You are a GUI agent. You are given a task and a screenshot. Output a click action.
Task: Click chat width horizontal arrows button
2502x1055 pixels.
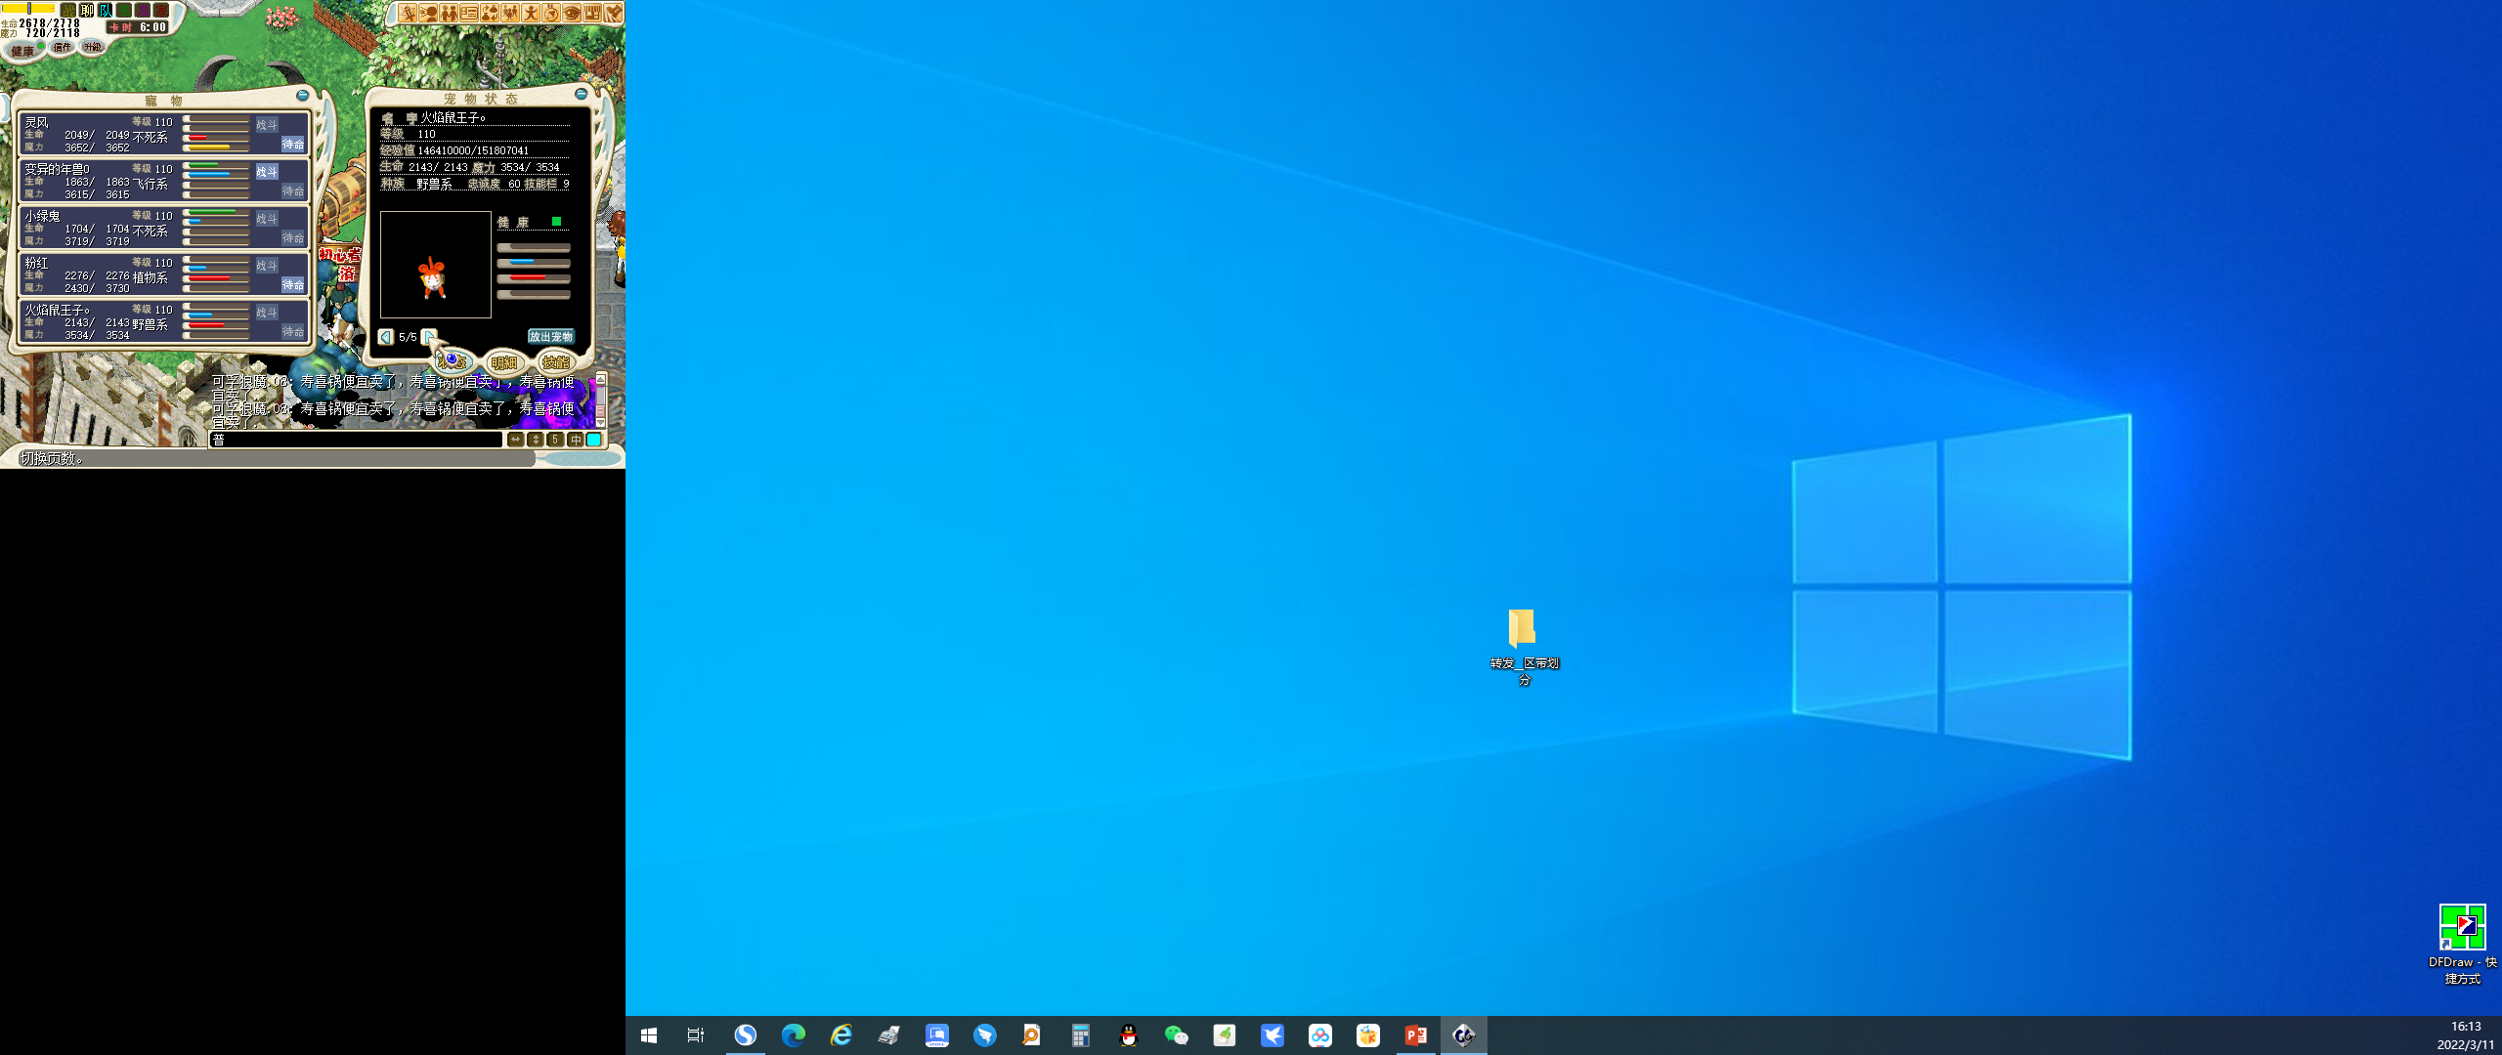515,440
